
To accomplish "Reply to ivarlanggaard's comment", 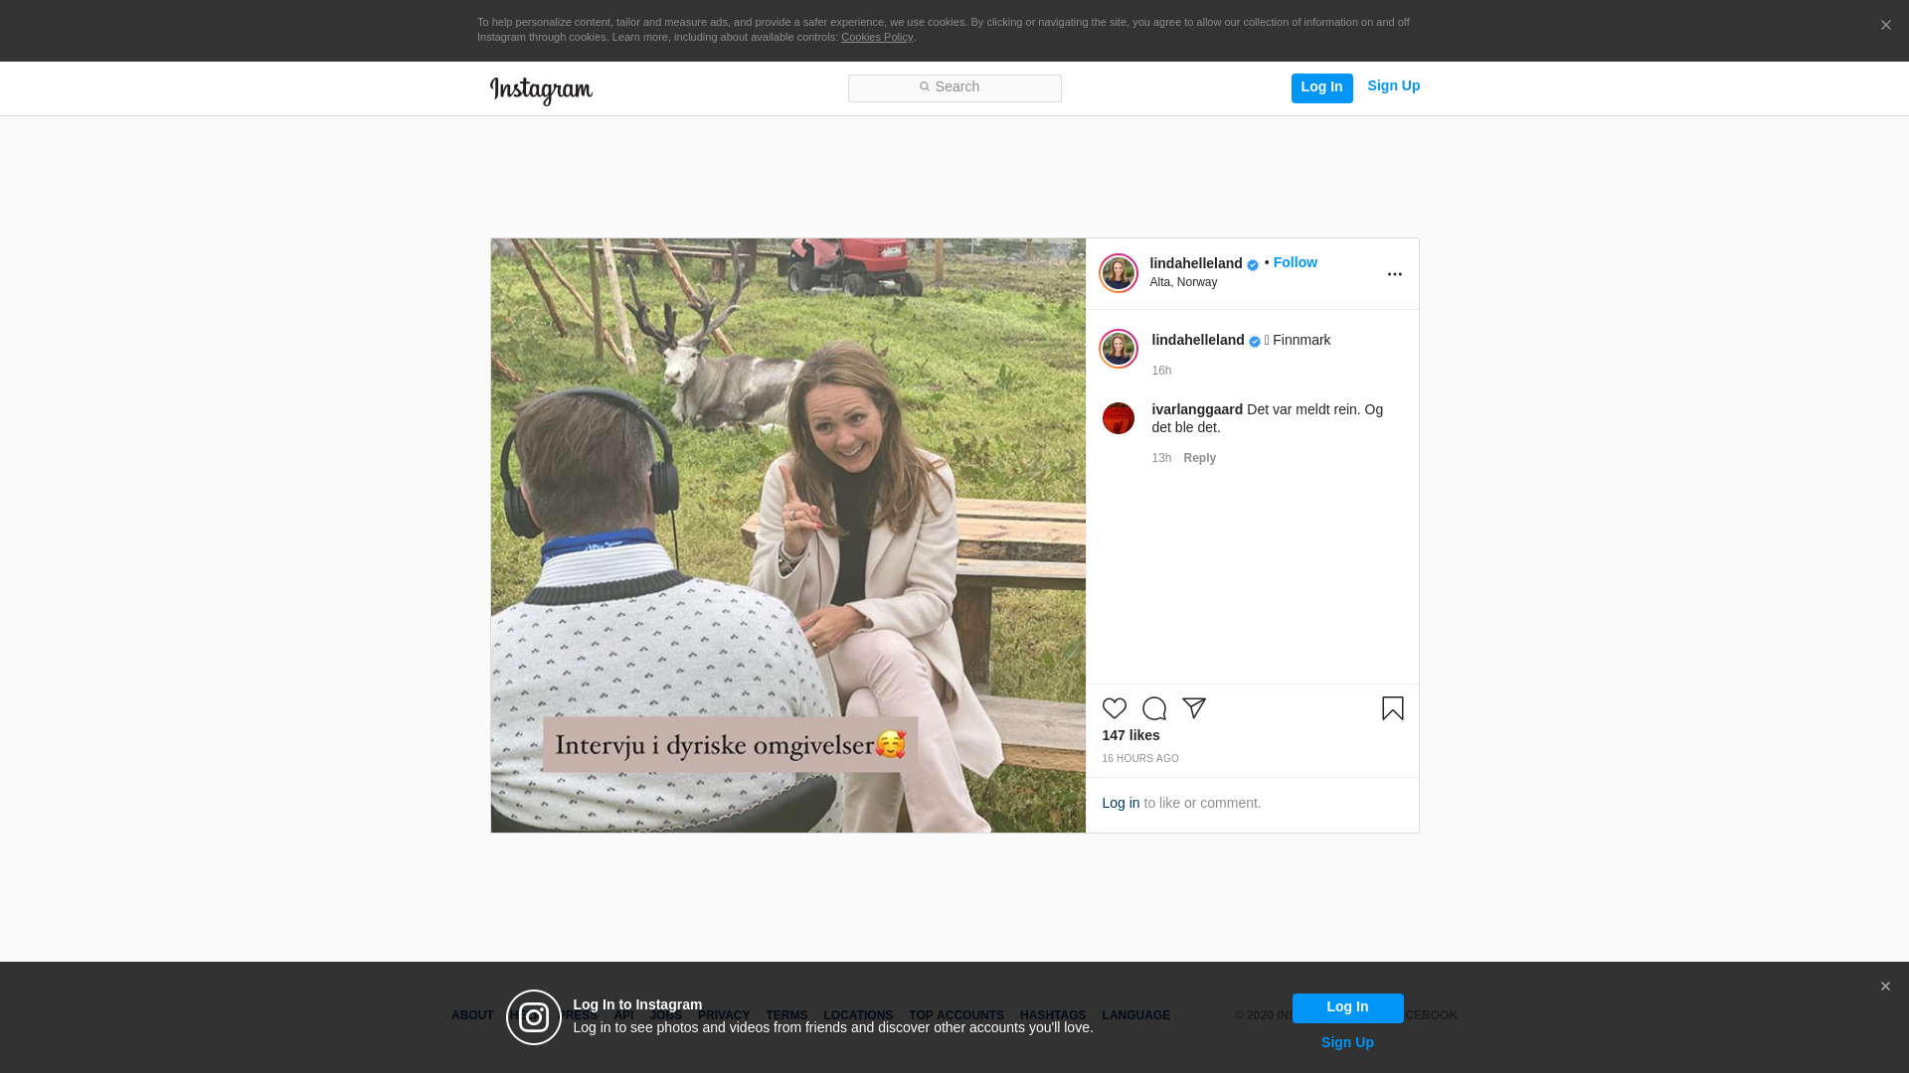I will 1199,458.
